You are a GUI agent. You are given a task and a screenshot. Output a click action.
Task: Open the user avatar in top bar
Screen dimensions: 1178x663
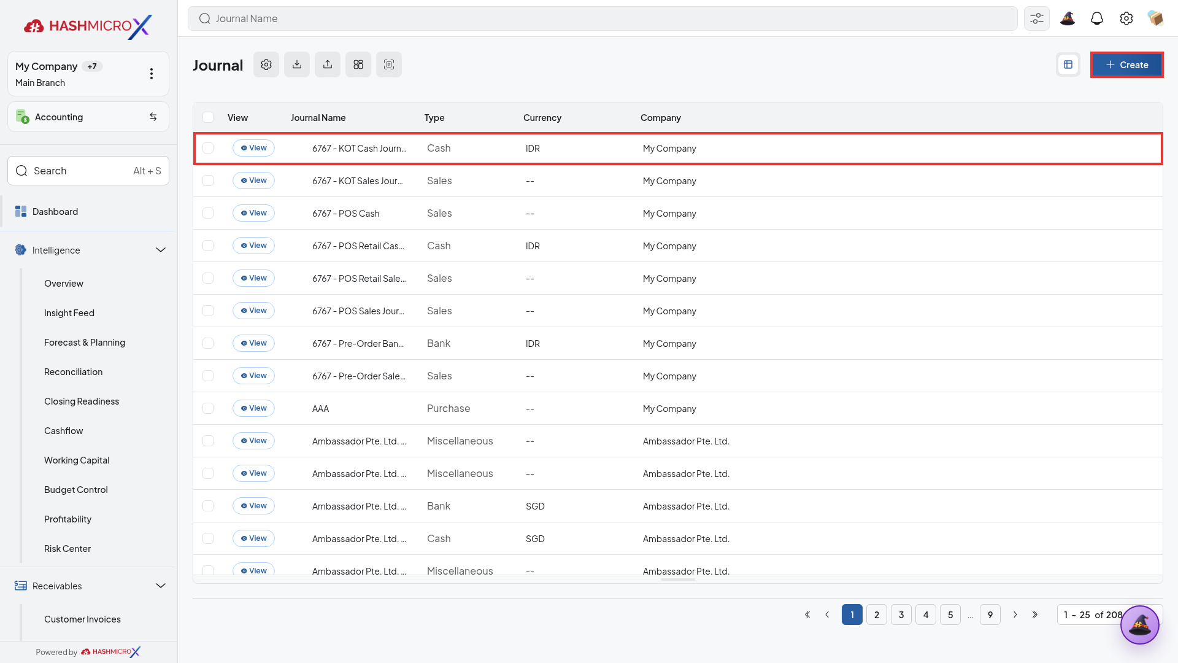coord(1156,18)
